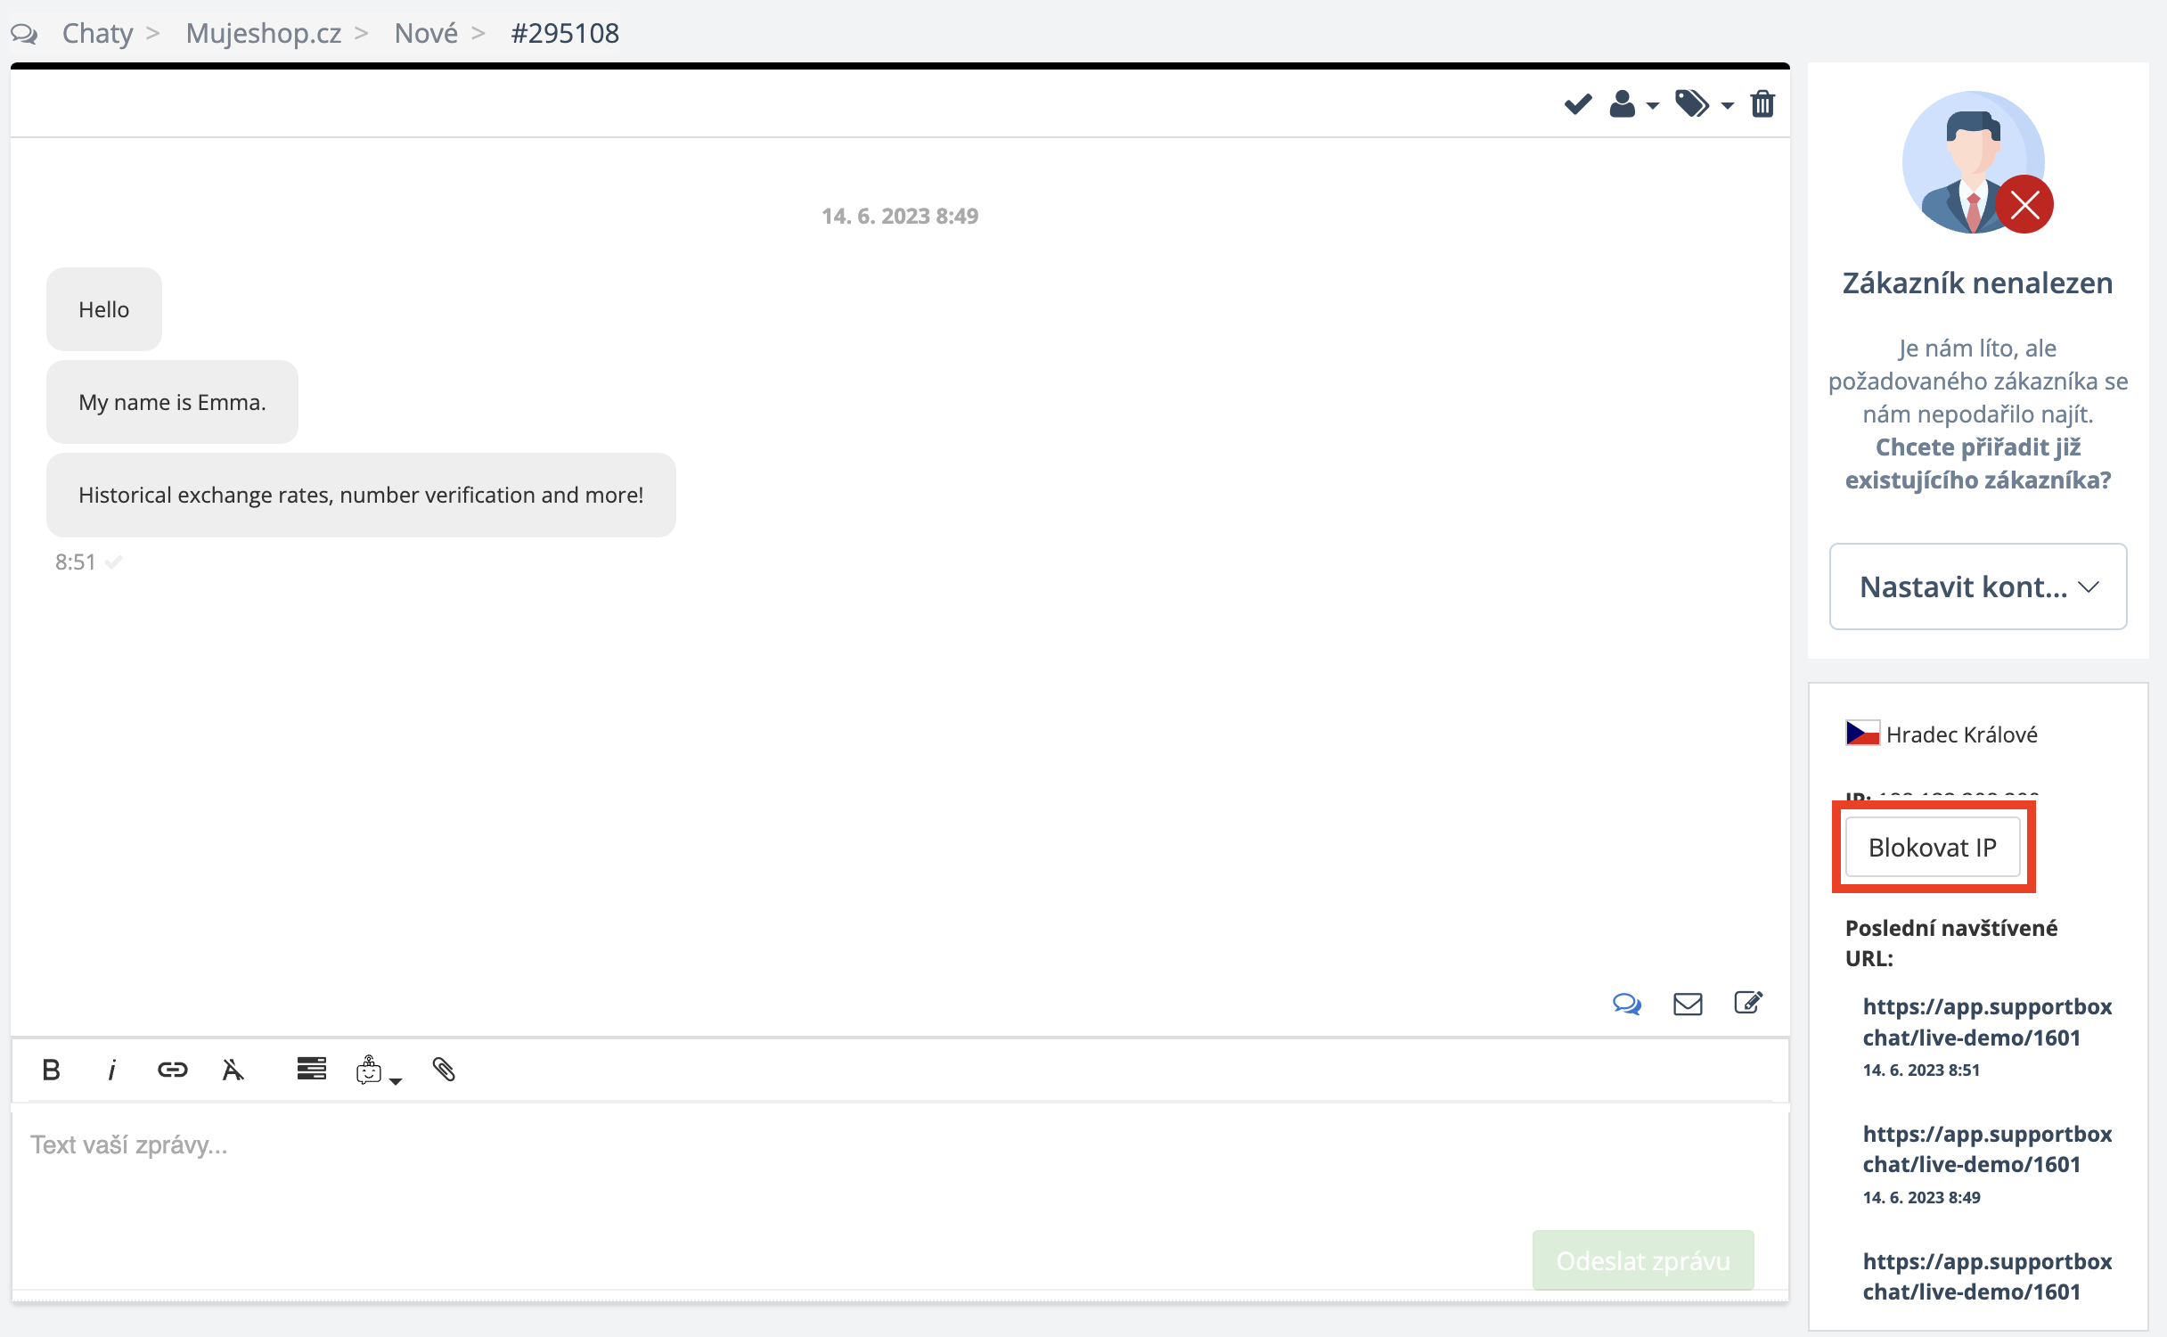This screenshot has height=1337, width=2167.
Task: Insert a hyperlink via link icon
Action: click(x=172, y=1069)
